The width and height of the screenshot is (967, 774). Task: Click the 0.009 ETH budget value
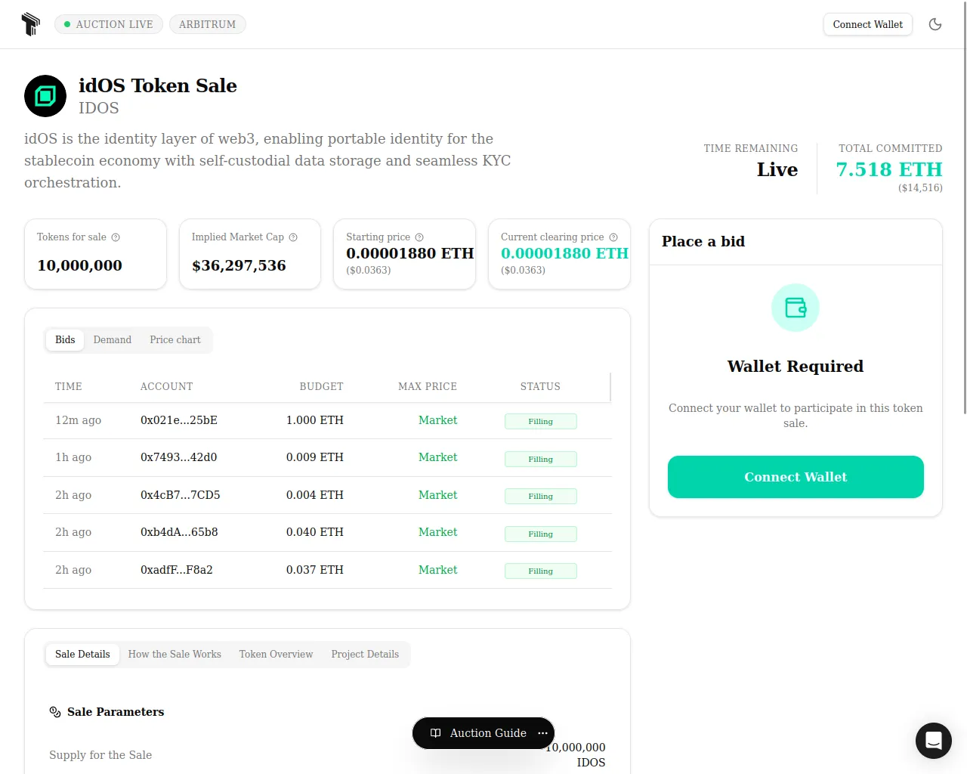click(315, 457)
